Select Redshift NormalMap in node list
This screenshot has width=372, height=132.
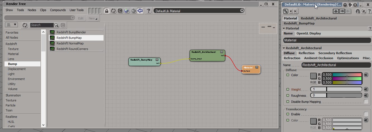click(70, 43)
